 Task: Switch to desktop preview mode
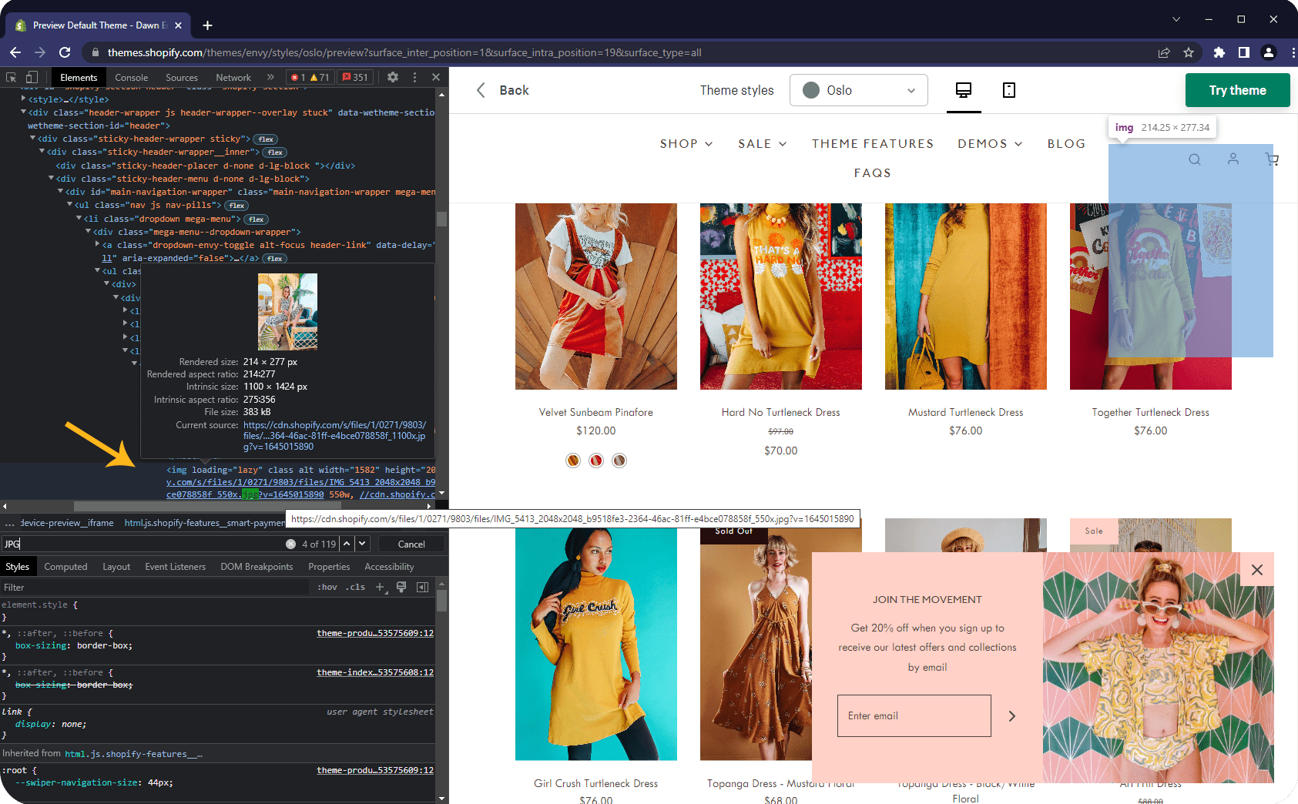(x=963, y=90)
